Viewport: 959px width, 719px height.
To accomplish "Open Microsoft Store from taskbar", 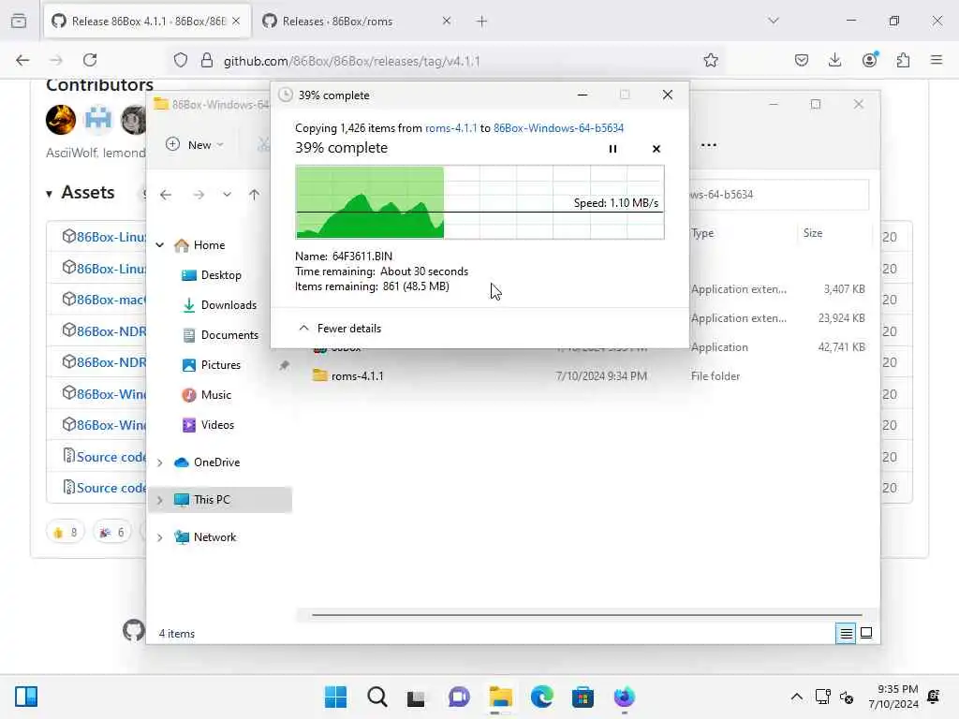I will (x=583, y=697).
